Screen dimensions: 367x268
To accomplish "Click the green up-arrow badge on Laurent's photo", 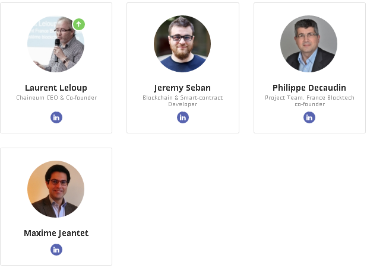I will pos(79,24).
